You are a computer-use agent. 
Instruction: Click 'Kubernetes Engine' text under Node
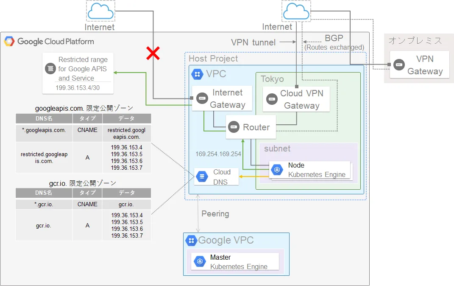[x=317, y=175]
